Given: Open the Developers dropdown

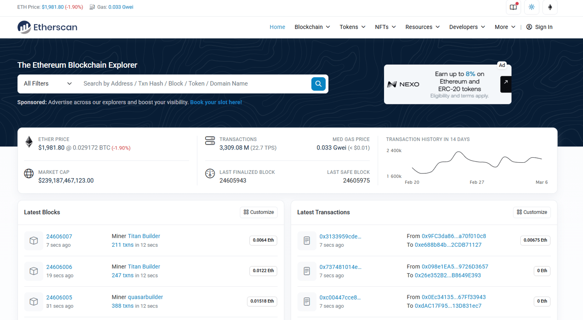Looking at the screenshot, I should 466,27.
